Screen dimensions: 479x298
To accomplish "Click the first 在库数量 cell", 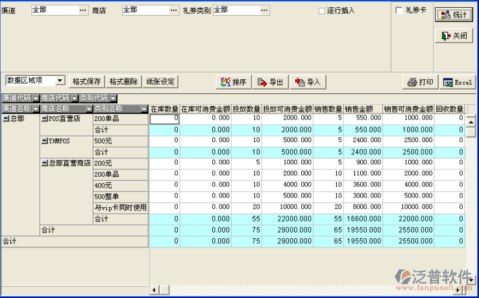I will click(x=164, y=119).
